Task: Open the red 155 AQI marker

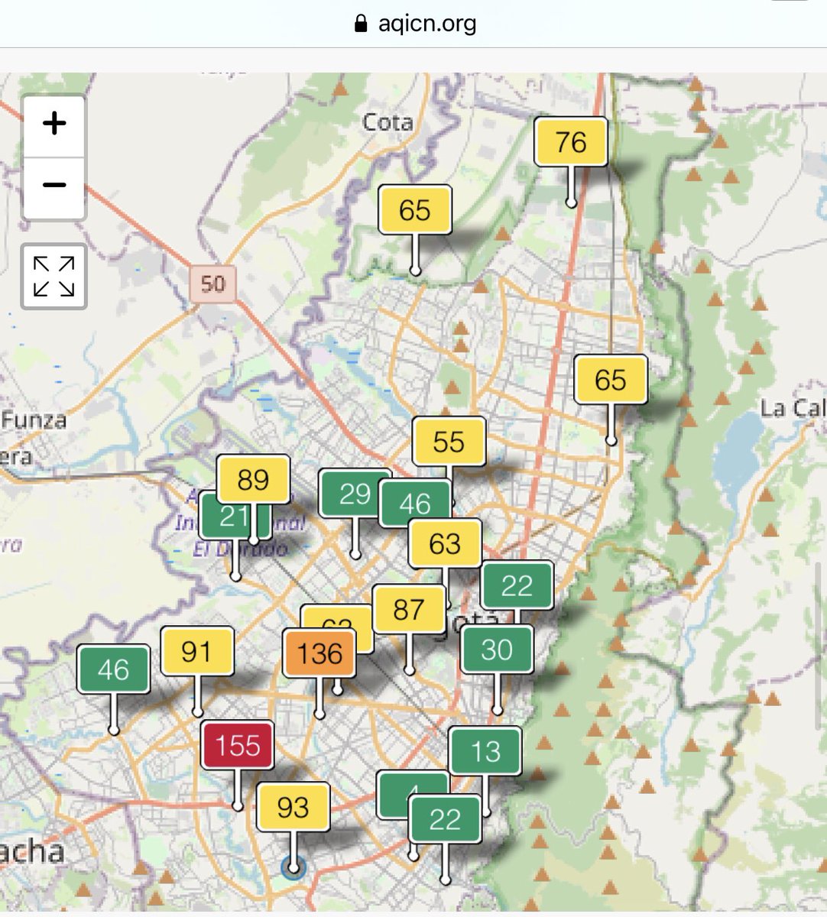Action: [x=238, y=745]
